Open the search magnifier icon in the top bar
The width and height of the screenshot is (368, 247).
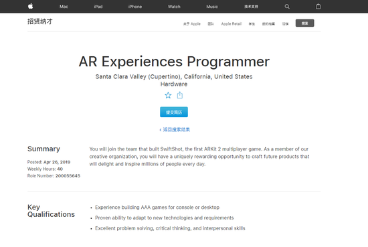[287, 7]
